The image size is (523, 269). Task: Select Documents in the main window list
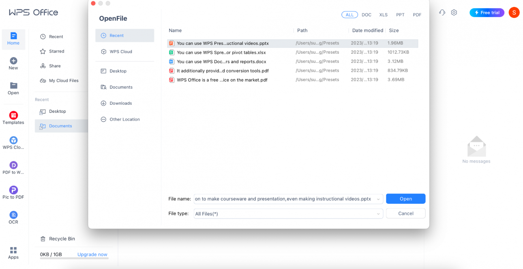(61, 126)
